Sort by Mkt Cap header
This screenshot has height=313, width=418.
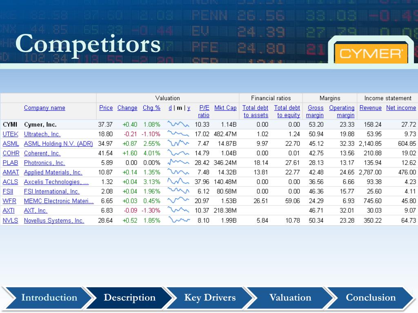225,108
